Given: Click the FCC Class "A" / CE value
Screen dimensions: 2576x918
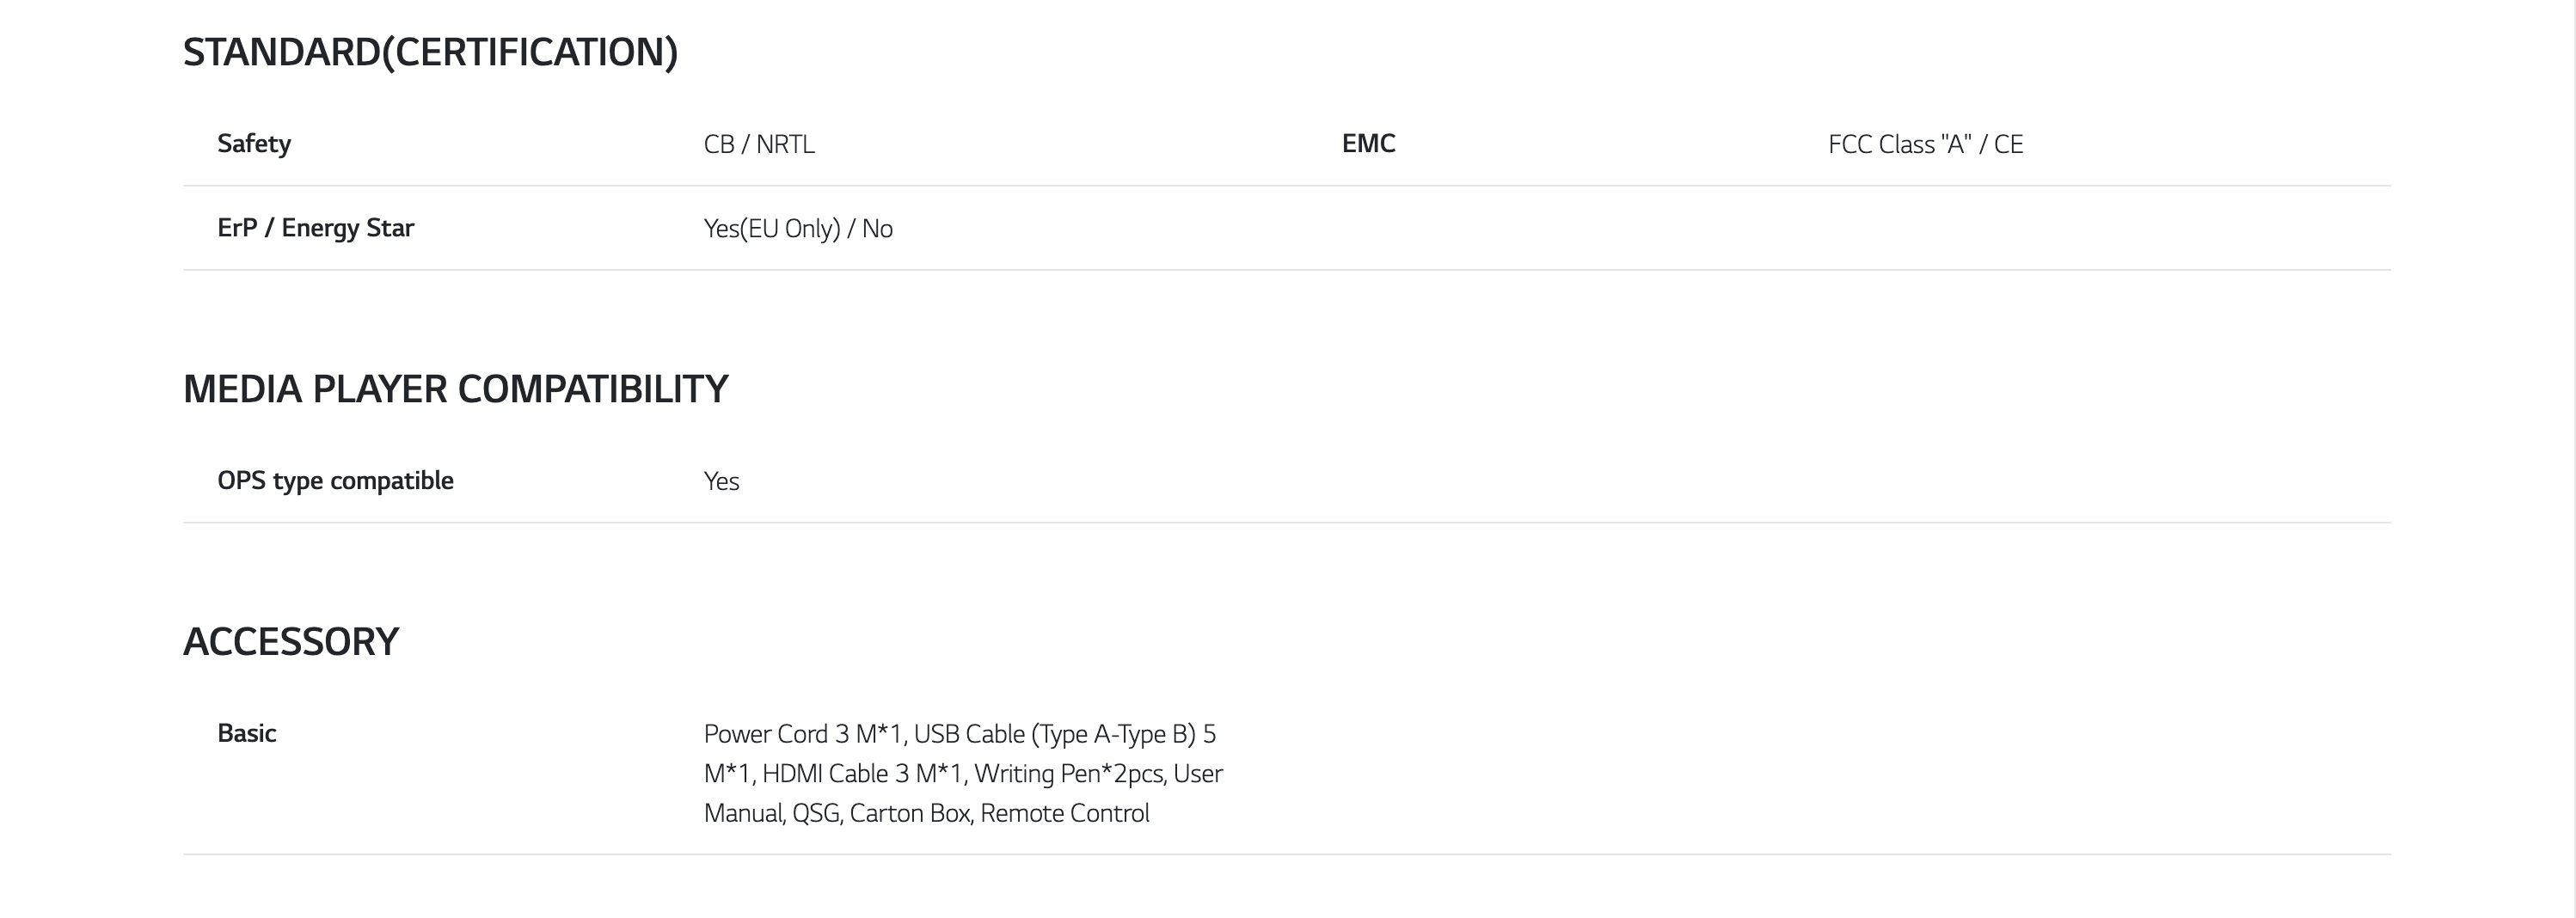Looking at the screenshot, I should [1925, 145].
